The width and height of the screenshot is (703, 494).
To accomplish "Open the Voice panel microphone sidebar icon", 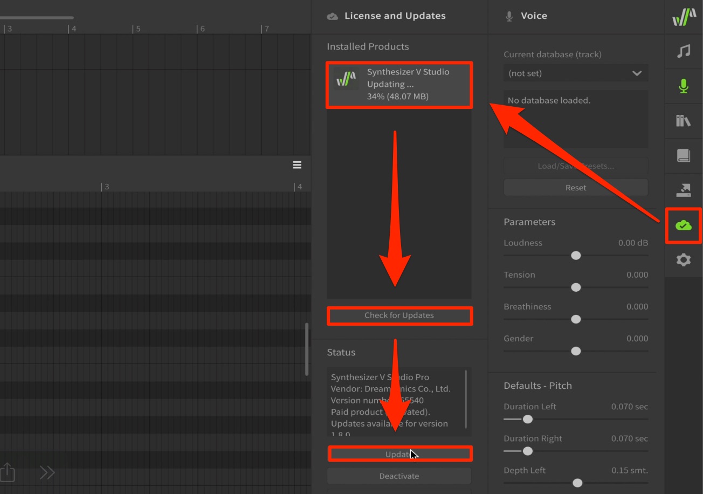I will [x=684, y=86].
